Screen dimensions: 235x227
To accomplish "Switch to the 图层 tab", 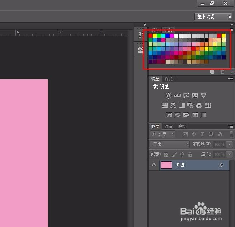I will [x=155, y=126].
